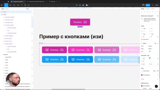Click the create component icon in toolbar

[x=80, y=5]
